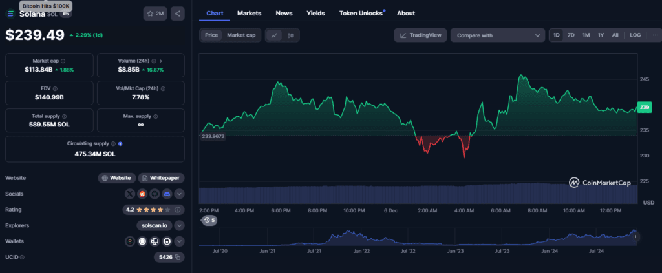Open the fourth wallet icon with lock symbol
Image resolution: width=662 pixels, height=273 pixels.
[x=167, y=241]
